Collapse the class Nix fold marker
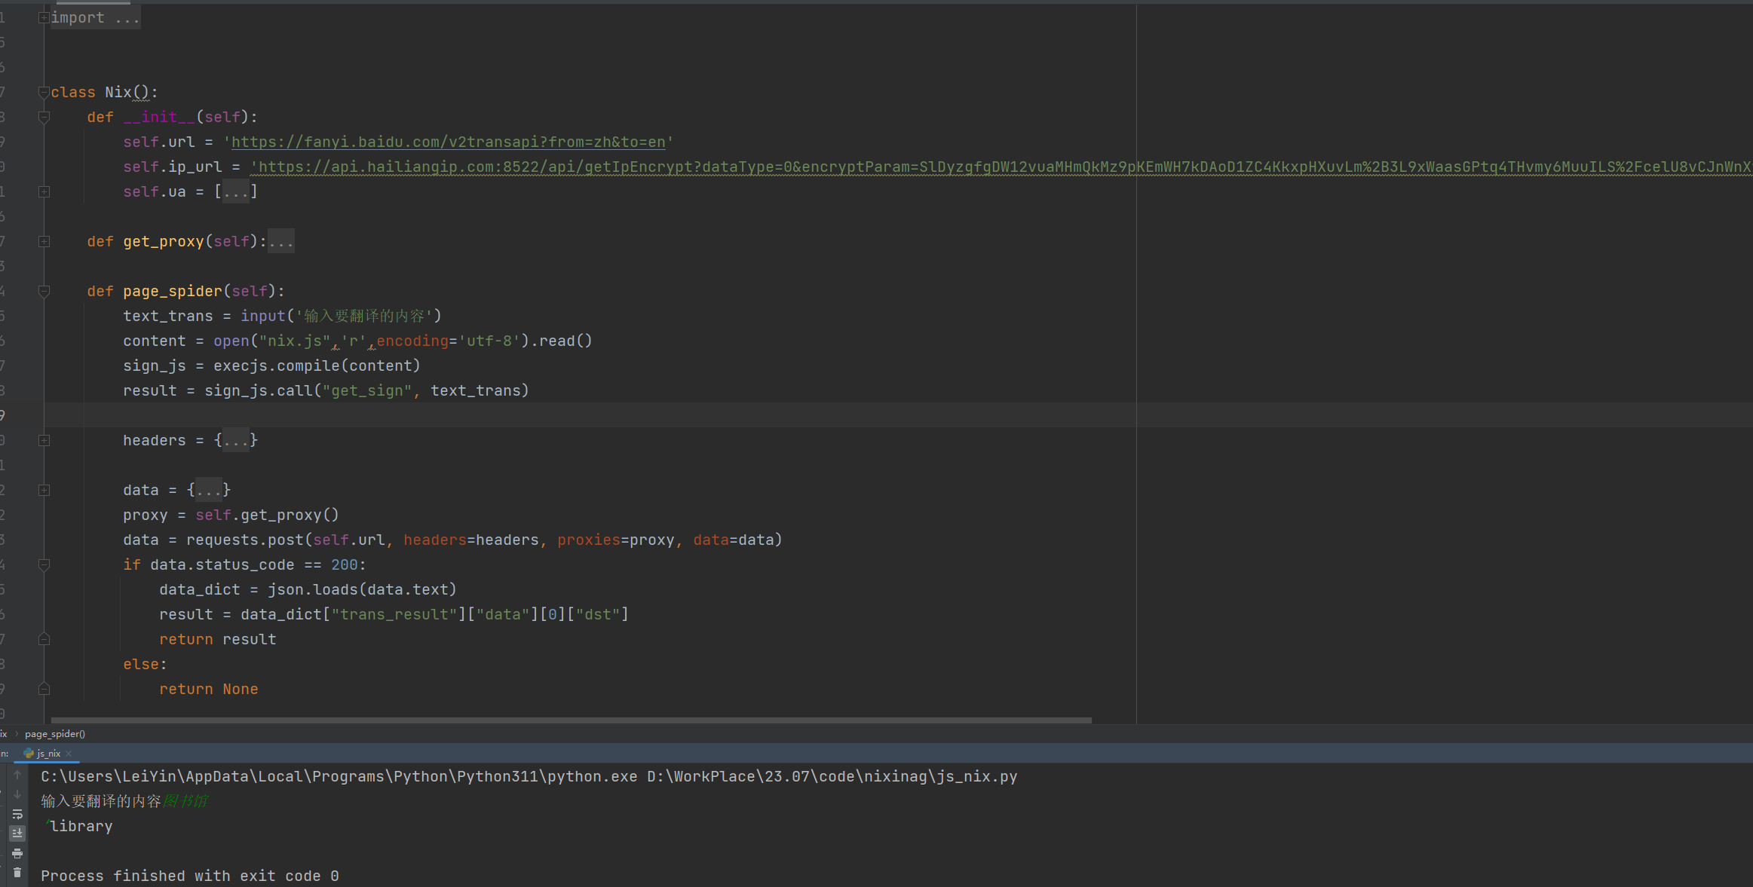This screenshot has height=887, width=1753. 44,92
